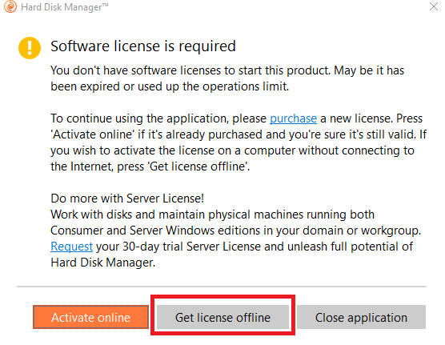
Task: Click the Activate online button
Action: 90,317
